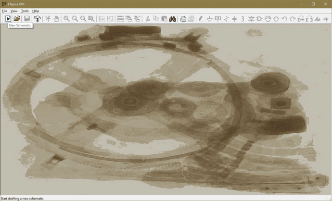Click the Zoom Out magnifier icon
Screen dimensions: 332x201
point(83,19)
